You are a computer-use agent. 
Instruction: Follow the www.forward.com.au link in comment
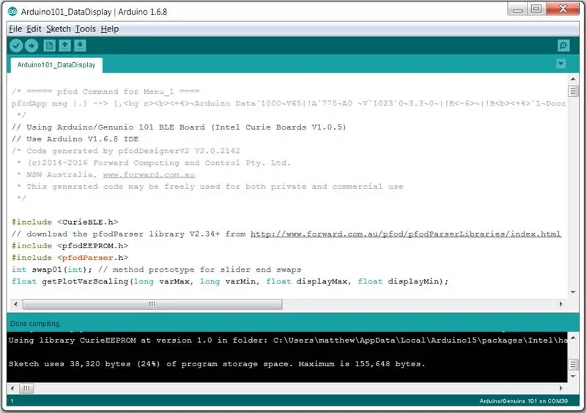pos(149,174)
